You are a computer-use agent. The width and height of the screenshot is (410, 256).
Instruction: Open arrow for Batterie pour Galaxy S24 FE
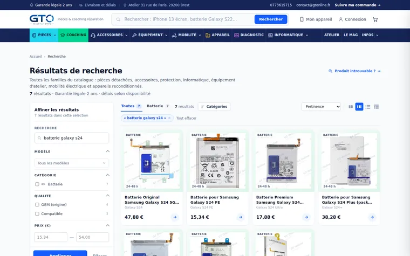pos(241,217)
